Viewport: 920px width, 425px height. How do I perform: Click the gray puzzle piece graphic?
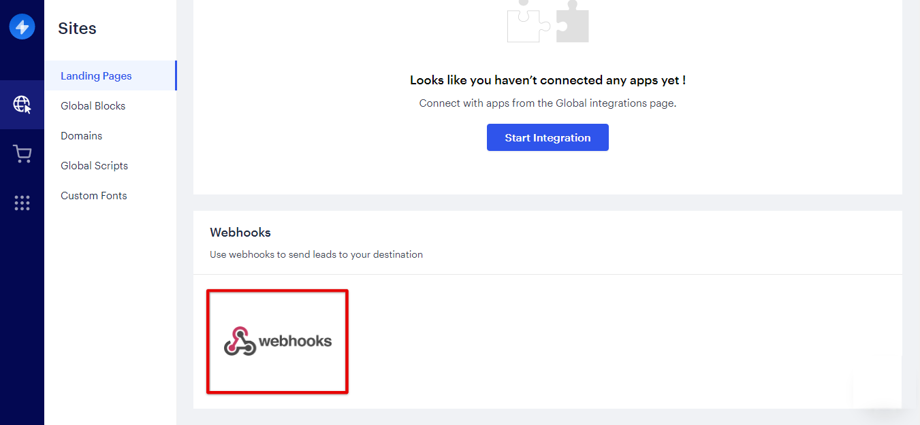[572, 22]
